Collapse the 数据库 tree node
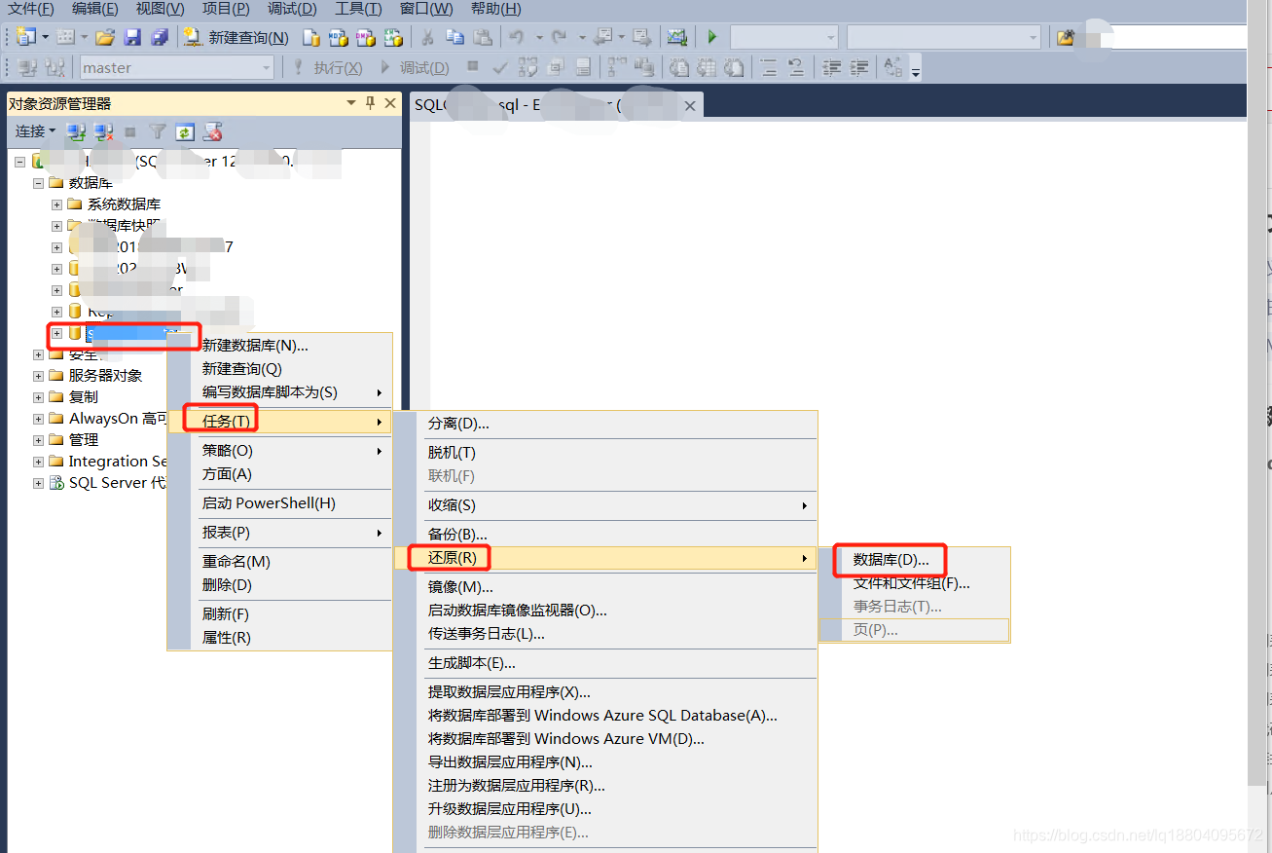Image resolution: width=1272 pixels, height=853 pixels. coord(38,182)
